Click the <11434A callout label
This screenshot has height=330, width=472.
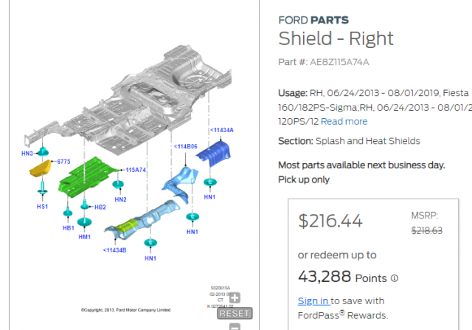(221, 130)
